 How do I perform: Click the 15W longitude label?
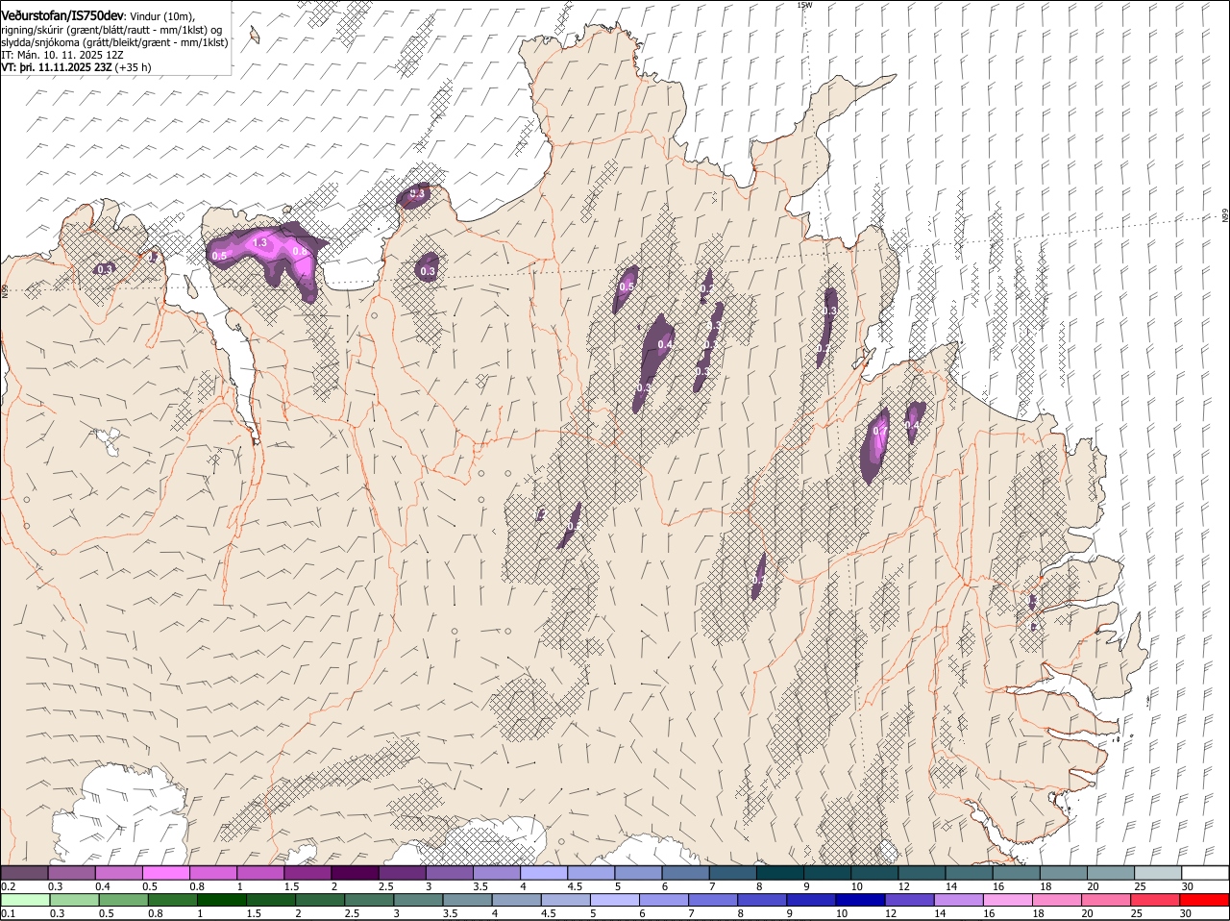click(804, 5)
